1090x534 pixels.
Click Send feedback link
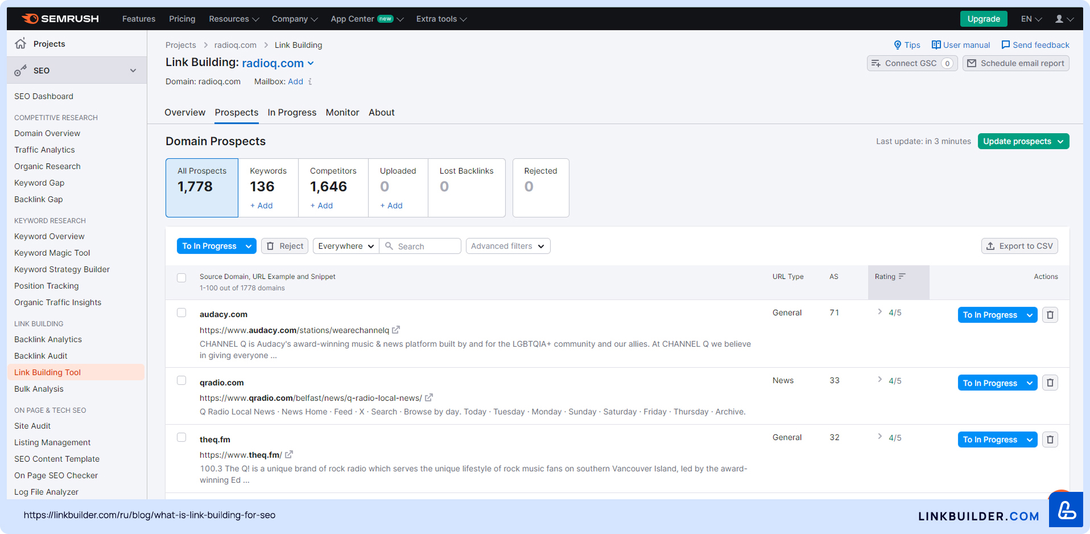coord(1035,45)
